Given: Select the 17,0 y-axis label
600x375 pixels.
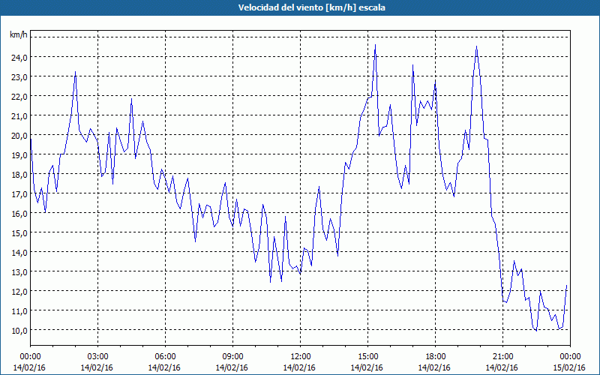Looking at the screenshot, I should [x=19, y=194].
